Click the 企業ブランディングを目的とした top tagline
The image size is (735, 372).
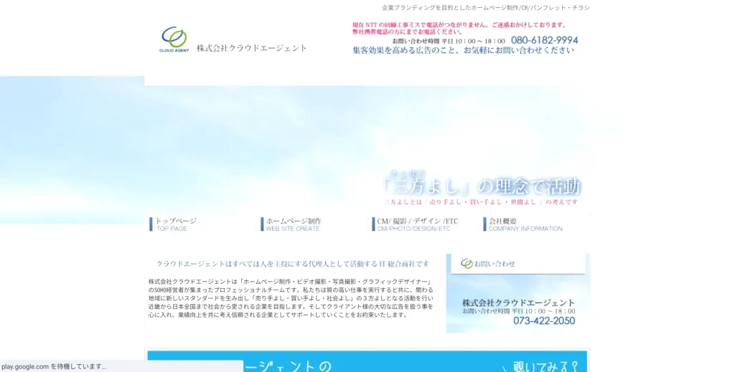(486, 7)
